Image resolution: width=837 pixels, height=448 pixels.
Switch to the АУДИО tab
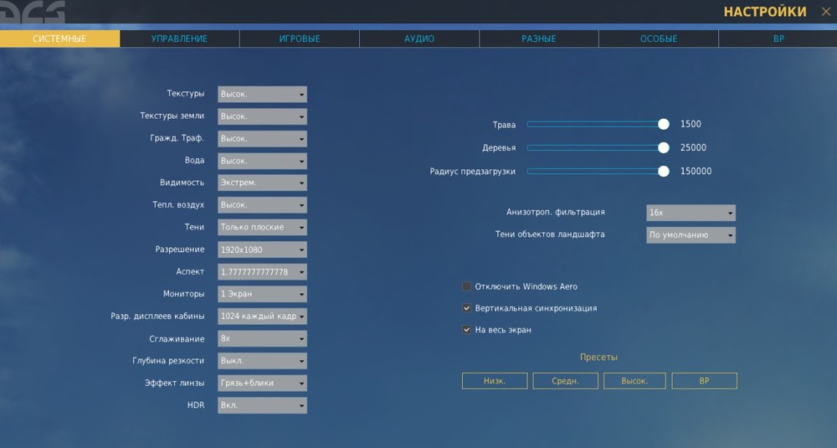tap(419, 39)
